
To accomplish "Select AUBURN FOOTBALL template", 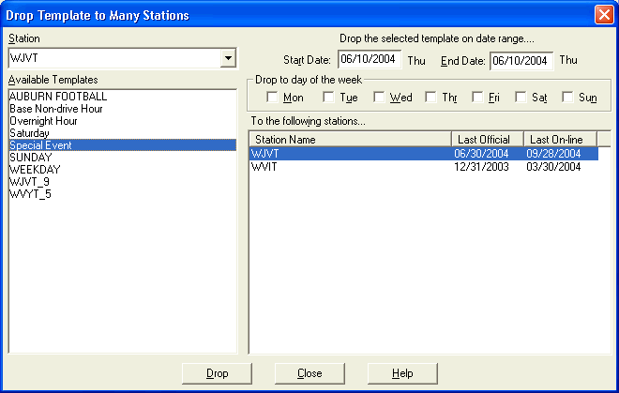I will point(58,97).
